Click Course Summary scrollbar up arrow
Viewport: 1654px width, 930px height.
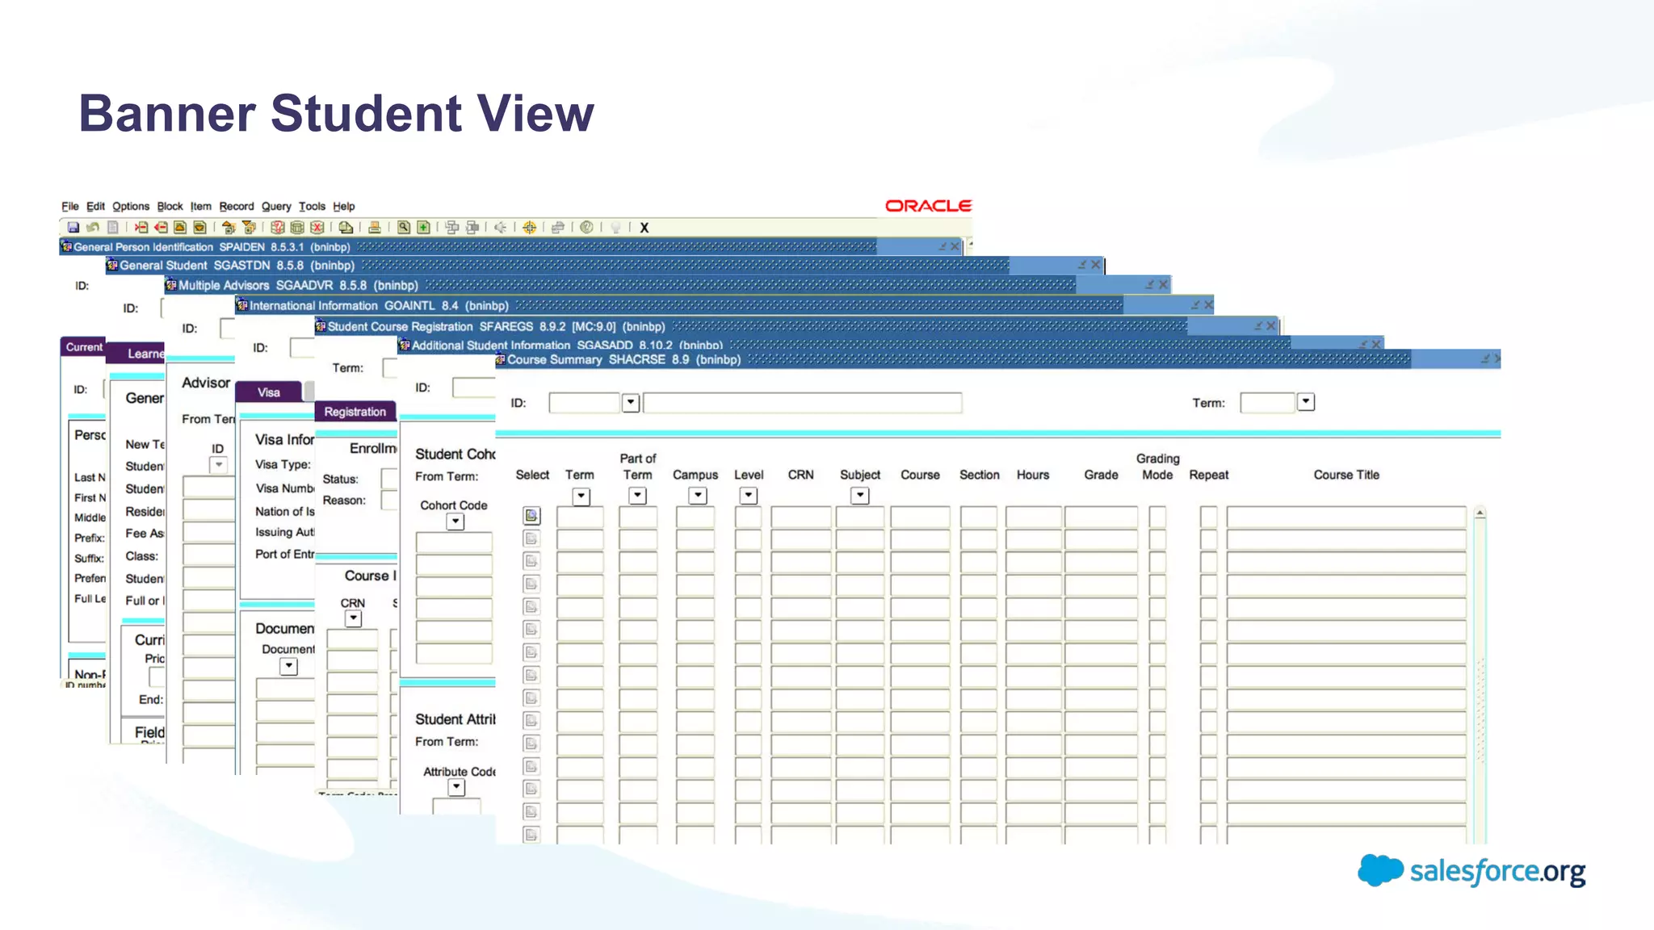[1480, 513]
